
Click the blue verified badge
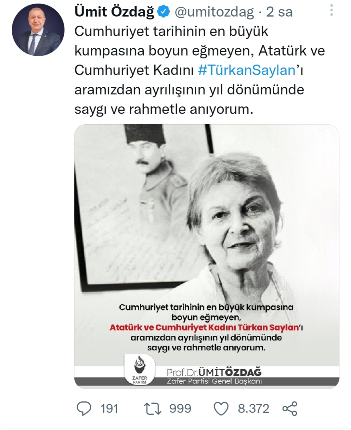(x=164, y=12)
